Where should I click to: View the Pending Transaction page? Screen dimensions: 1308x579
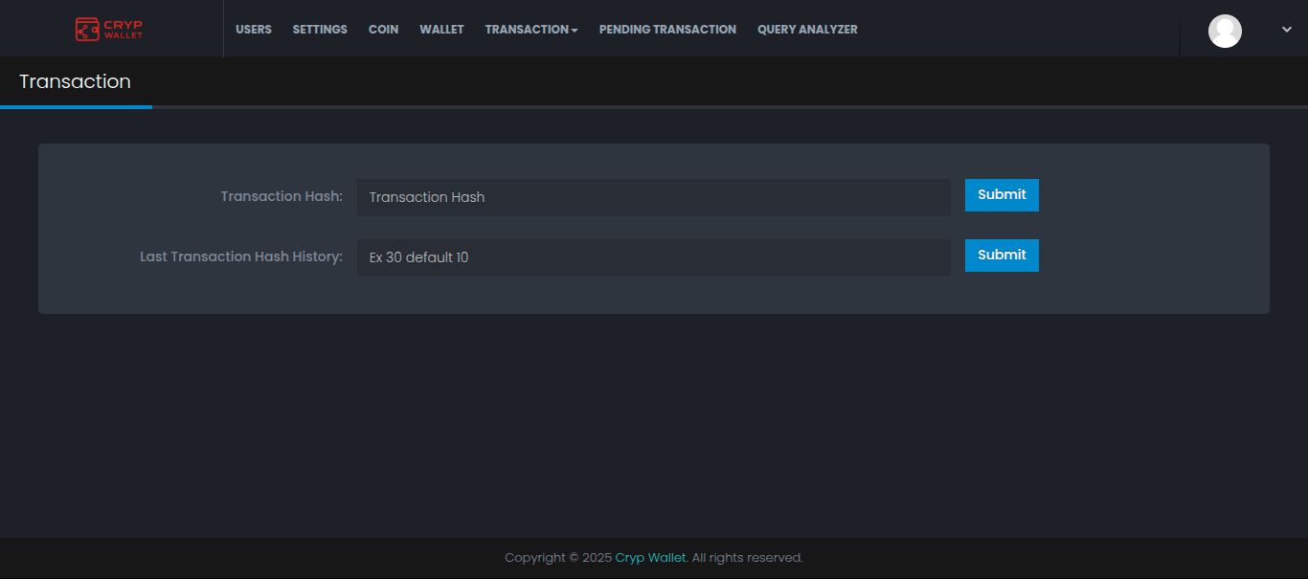[667, 30]
